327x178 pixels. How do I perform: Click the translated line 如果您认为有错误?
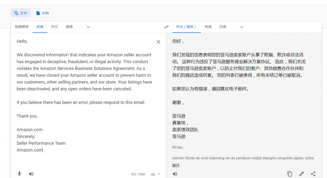point(190,89)
